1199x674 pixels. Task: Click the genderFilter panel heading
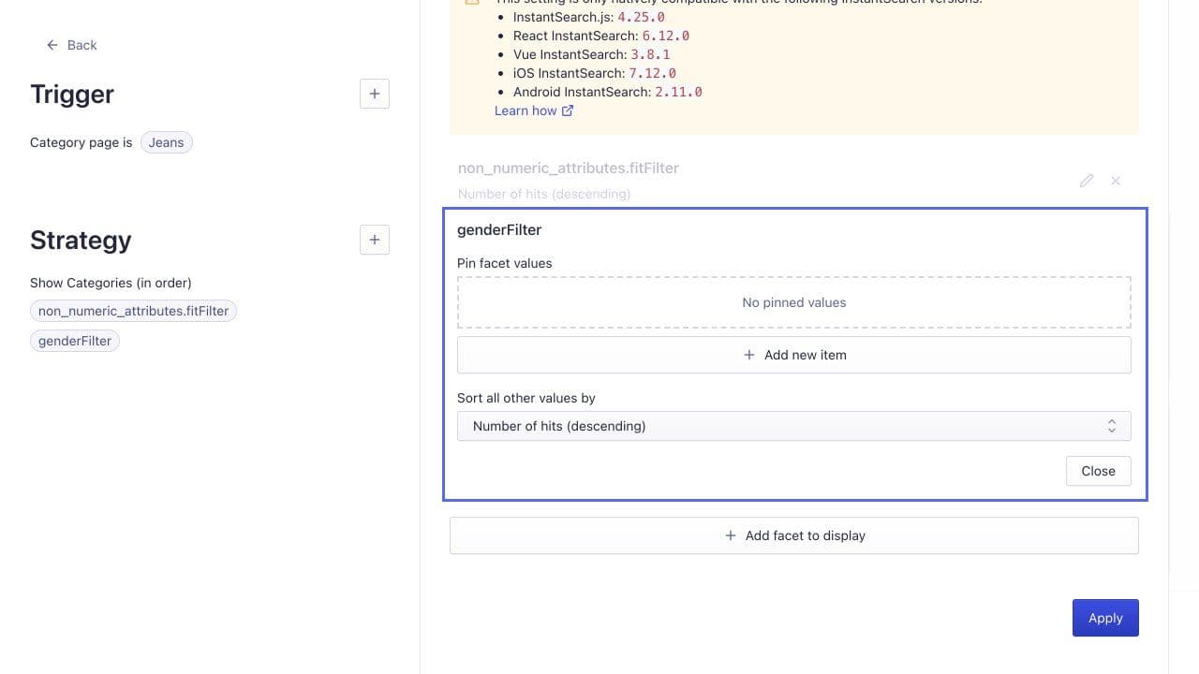tap(499, 229)
